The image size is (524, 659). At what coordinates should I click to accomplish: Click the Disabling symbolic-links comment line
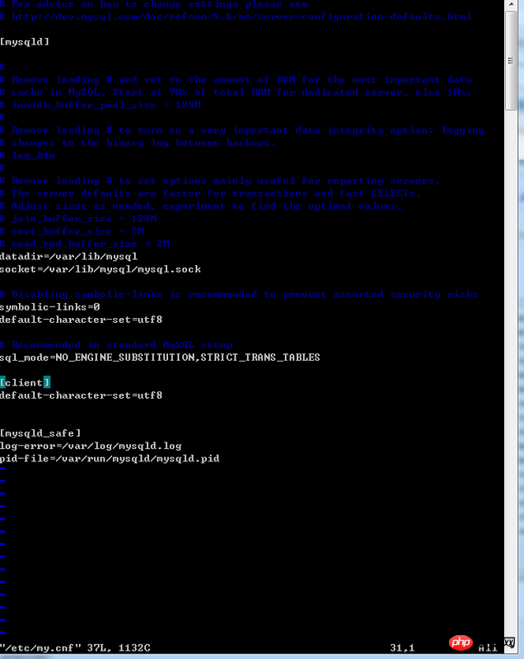(x=239, y=294)
